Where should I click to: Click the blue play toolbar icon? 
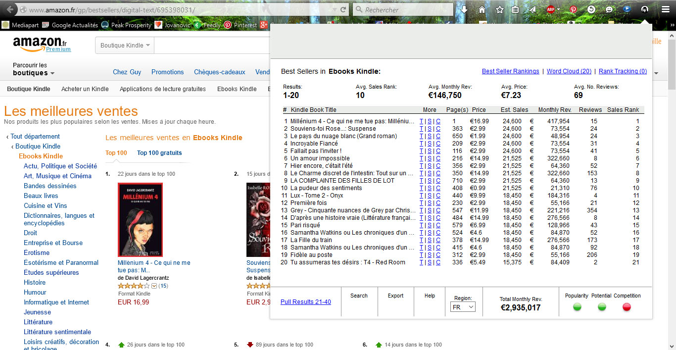(x=627, y=9)
